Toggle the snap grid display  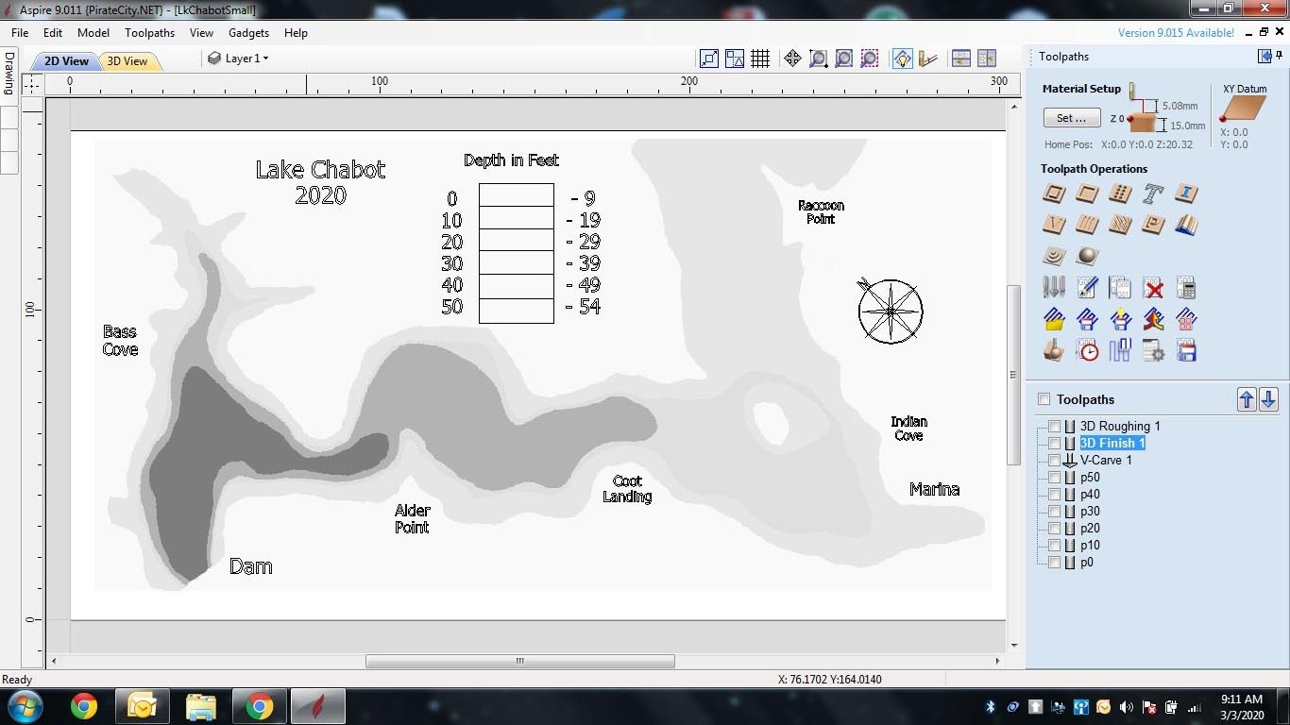coord(761,58)
